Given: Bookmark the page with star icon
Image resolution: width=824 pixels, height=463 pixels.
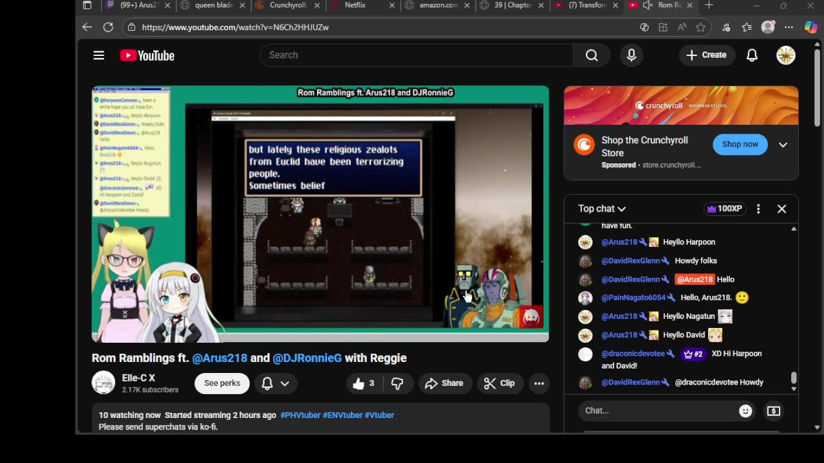Looking at the screenshot, I should [700, 27].
